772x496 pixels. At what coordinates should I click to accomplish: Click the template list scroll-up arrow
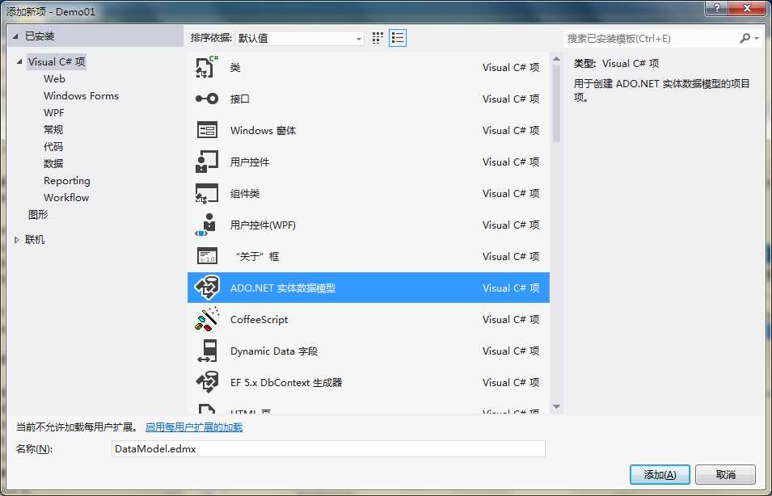[x=556, y=60]
